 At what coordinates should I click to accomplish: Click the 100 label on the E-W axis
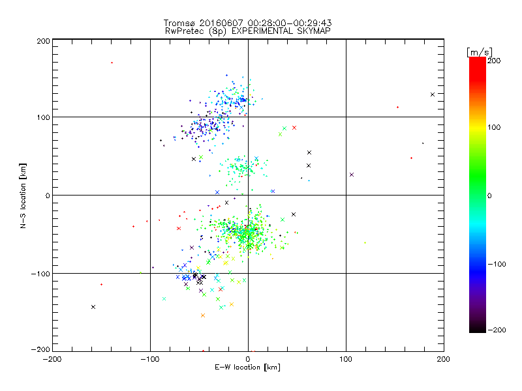point(346,359)
